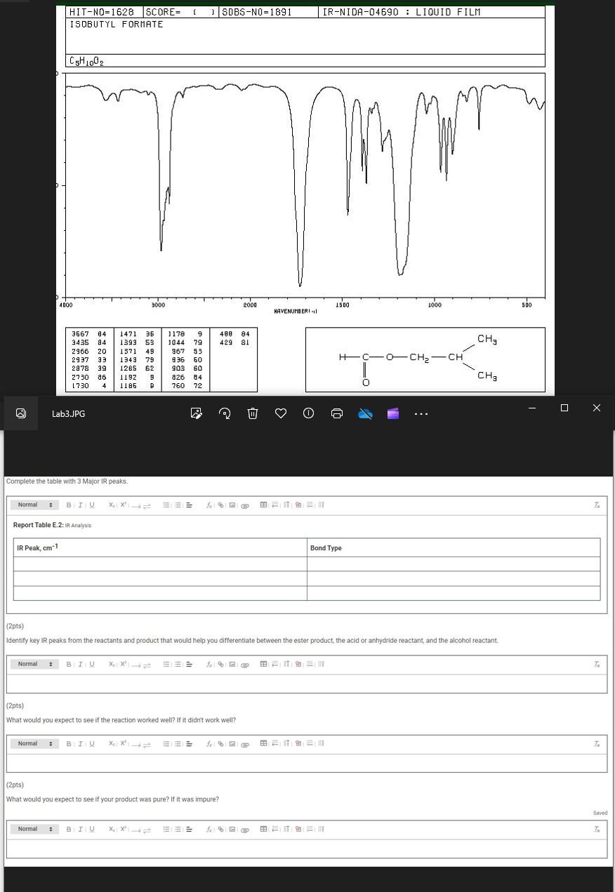Toggle bold formatting in the first editor
Image resolution: width=615 pixels, height=892 pixels.
click(x=68, y=505)
